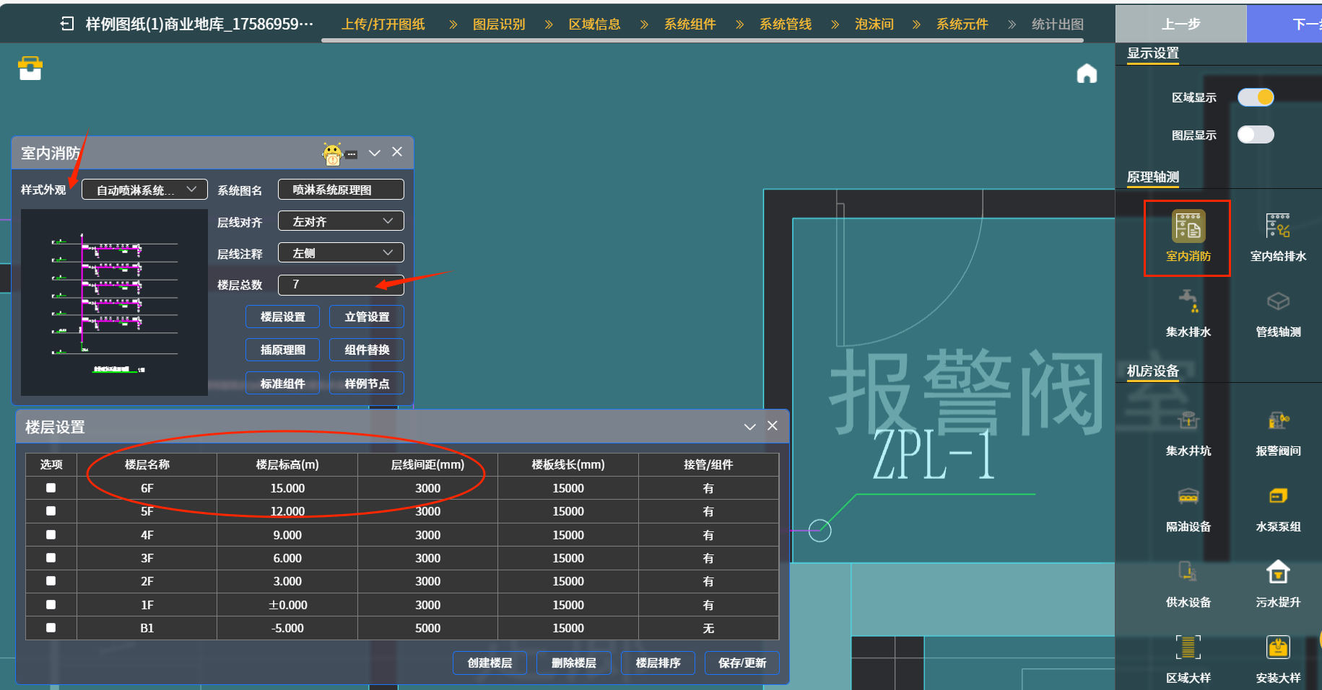Click the 创建楼层 button

point(490,663)
